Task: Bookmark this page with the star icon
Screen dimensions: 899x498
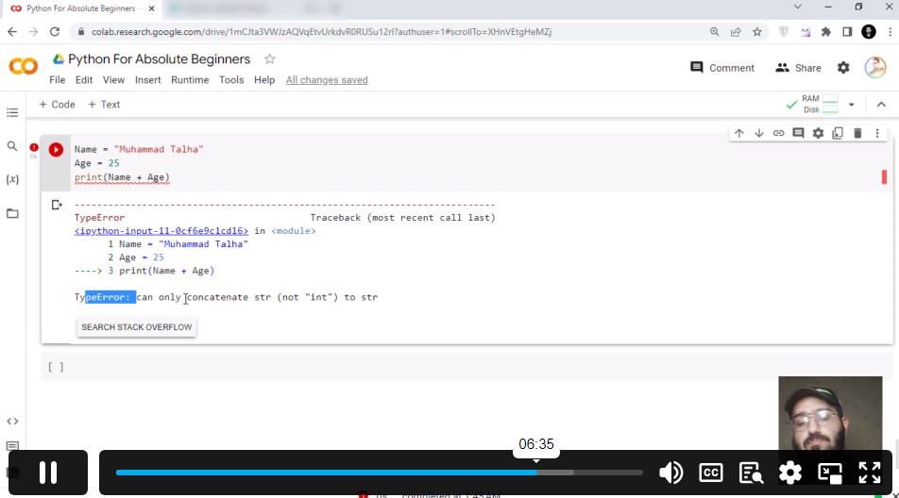Action: pos(757,32)
